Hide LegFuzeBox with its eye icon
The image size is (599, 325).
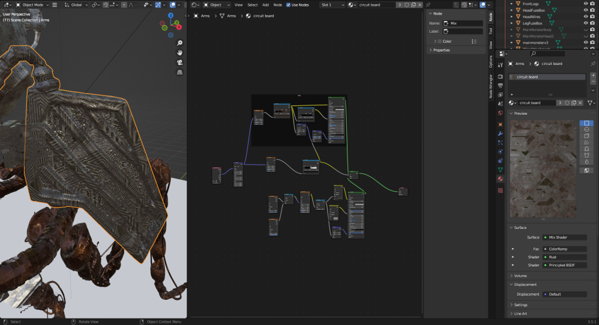pyautogui.click(x=586, y=23)
